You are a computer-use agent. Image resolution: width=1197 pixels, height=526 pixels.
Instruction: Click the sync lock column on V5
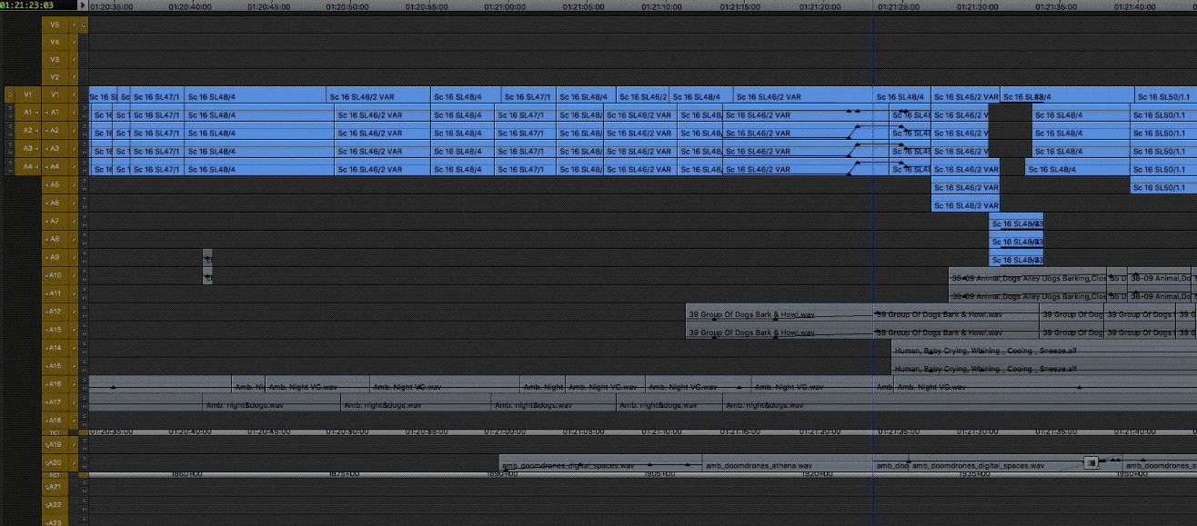tap(75, 25)
